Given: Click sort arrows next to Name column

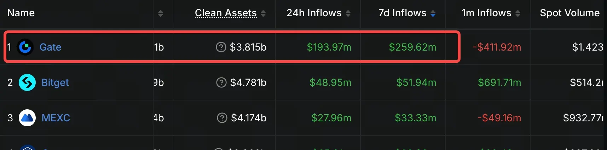Looking at the screenshot, I should (x=161, y=13).
